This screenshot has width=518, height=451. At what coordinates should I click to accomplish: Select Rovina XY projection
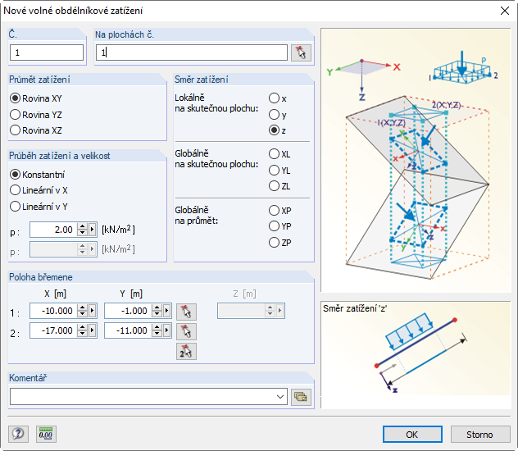36,98
